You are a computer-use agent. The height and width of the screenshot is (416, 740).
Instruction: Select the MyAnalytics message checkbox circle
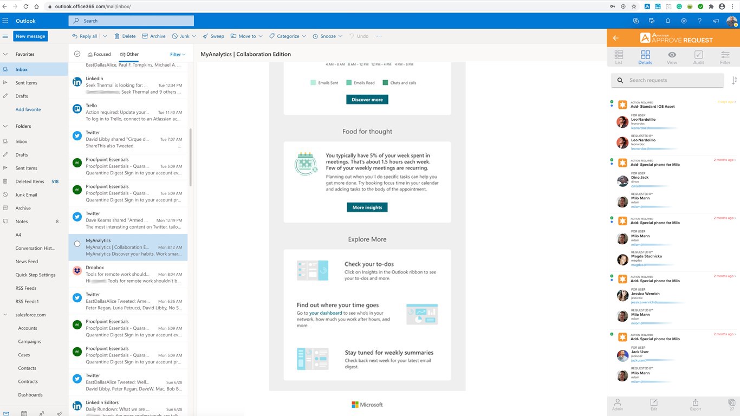pos(77,244)
